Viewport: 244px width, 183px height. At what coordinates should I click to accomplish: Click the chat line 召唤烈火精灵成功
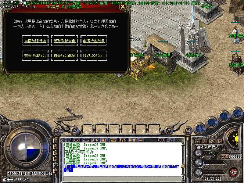click(x=81, y=152)
